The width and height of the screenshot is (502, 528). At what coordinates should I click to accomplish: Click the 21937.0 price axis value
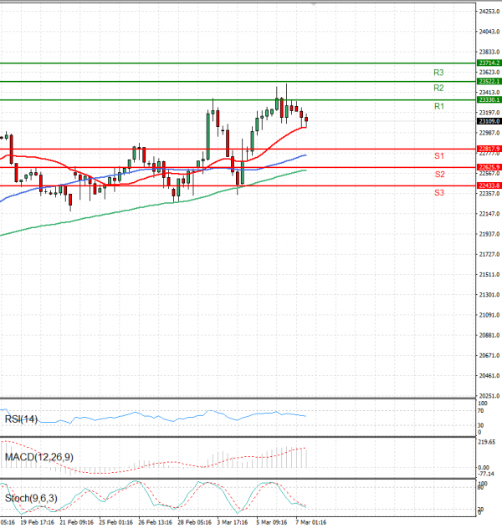tap(489, 234)
